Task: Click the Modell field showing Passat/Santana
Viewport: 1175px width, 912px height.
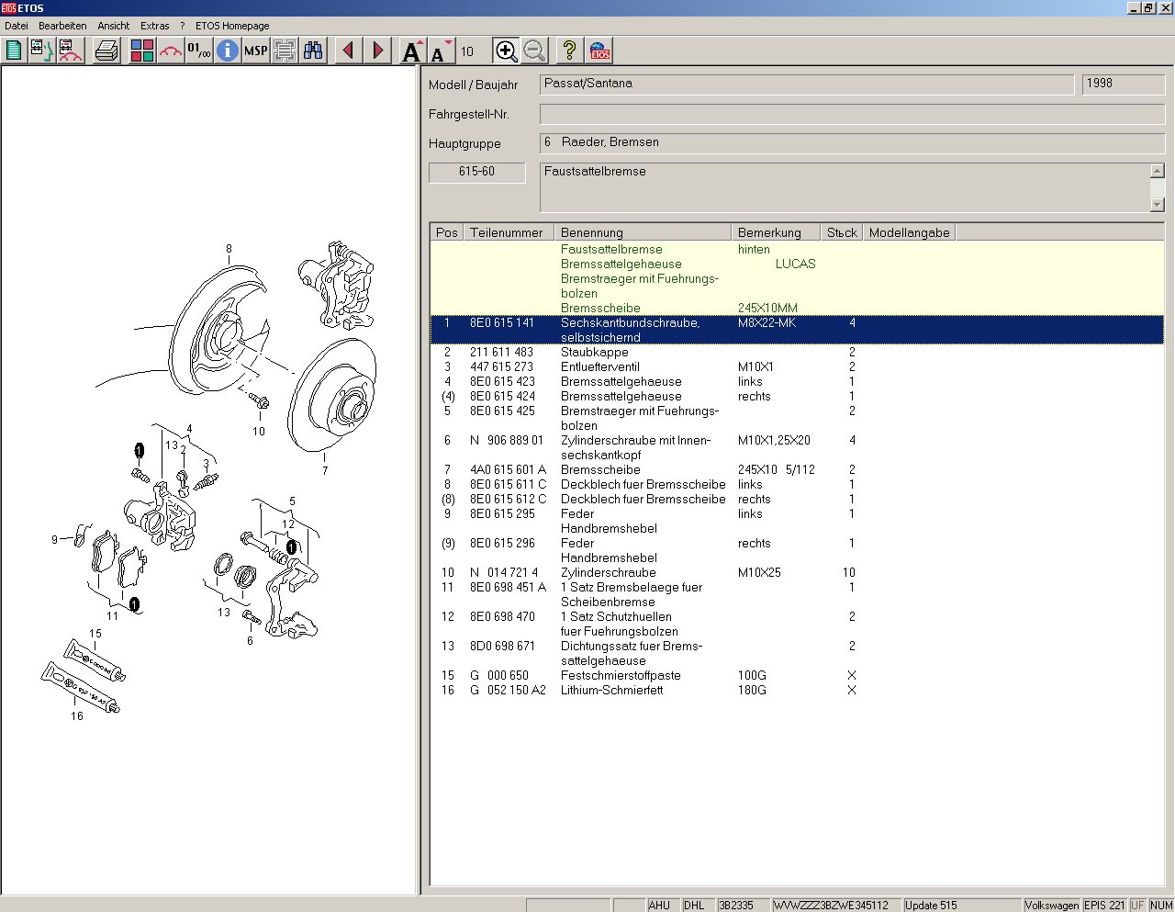Action: 807,84
